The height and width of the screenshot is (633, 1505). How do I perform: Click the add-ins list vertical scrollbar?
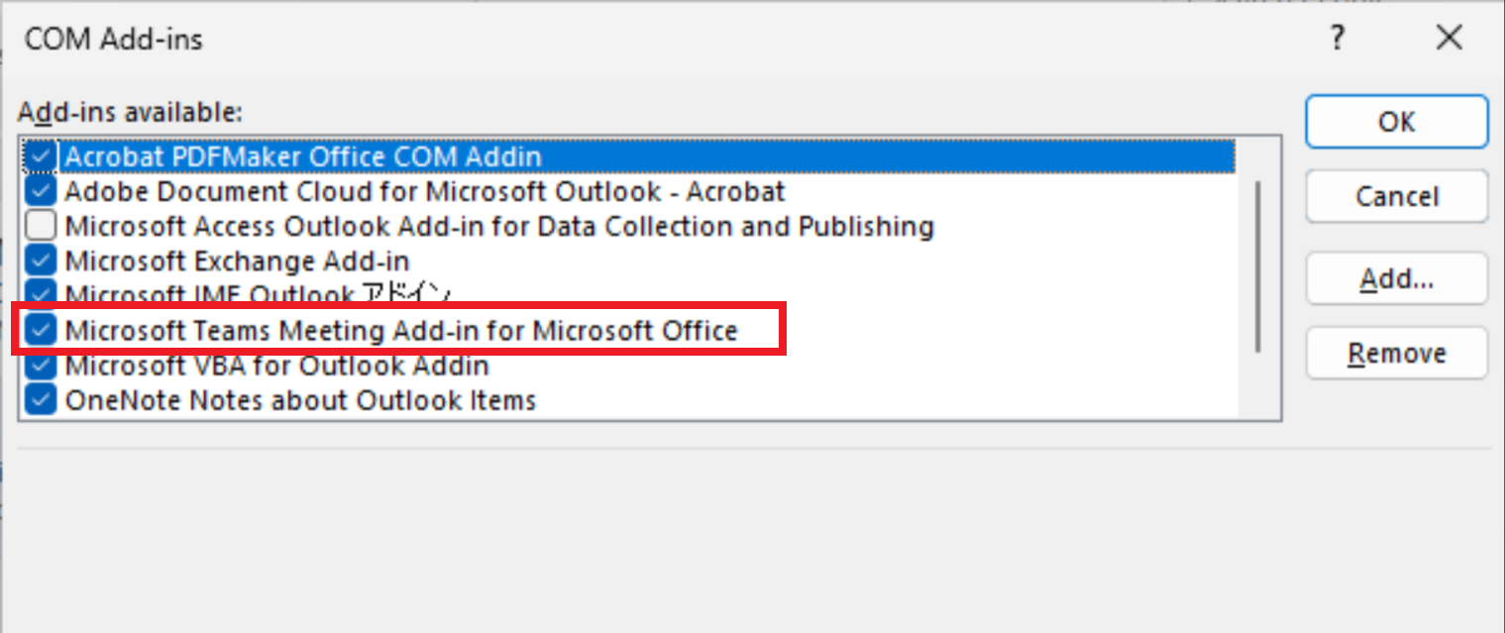pyautogui.click(x=1258, y=267)
